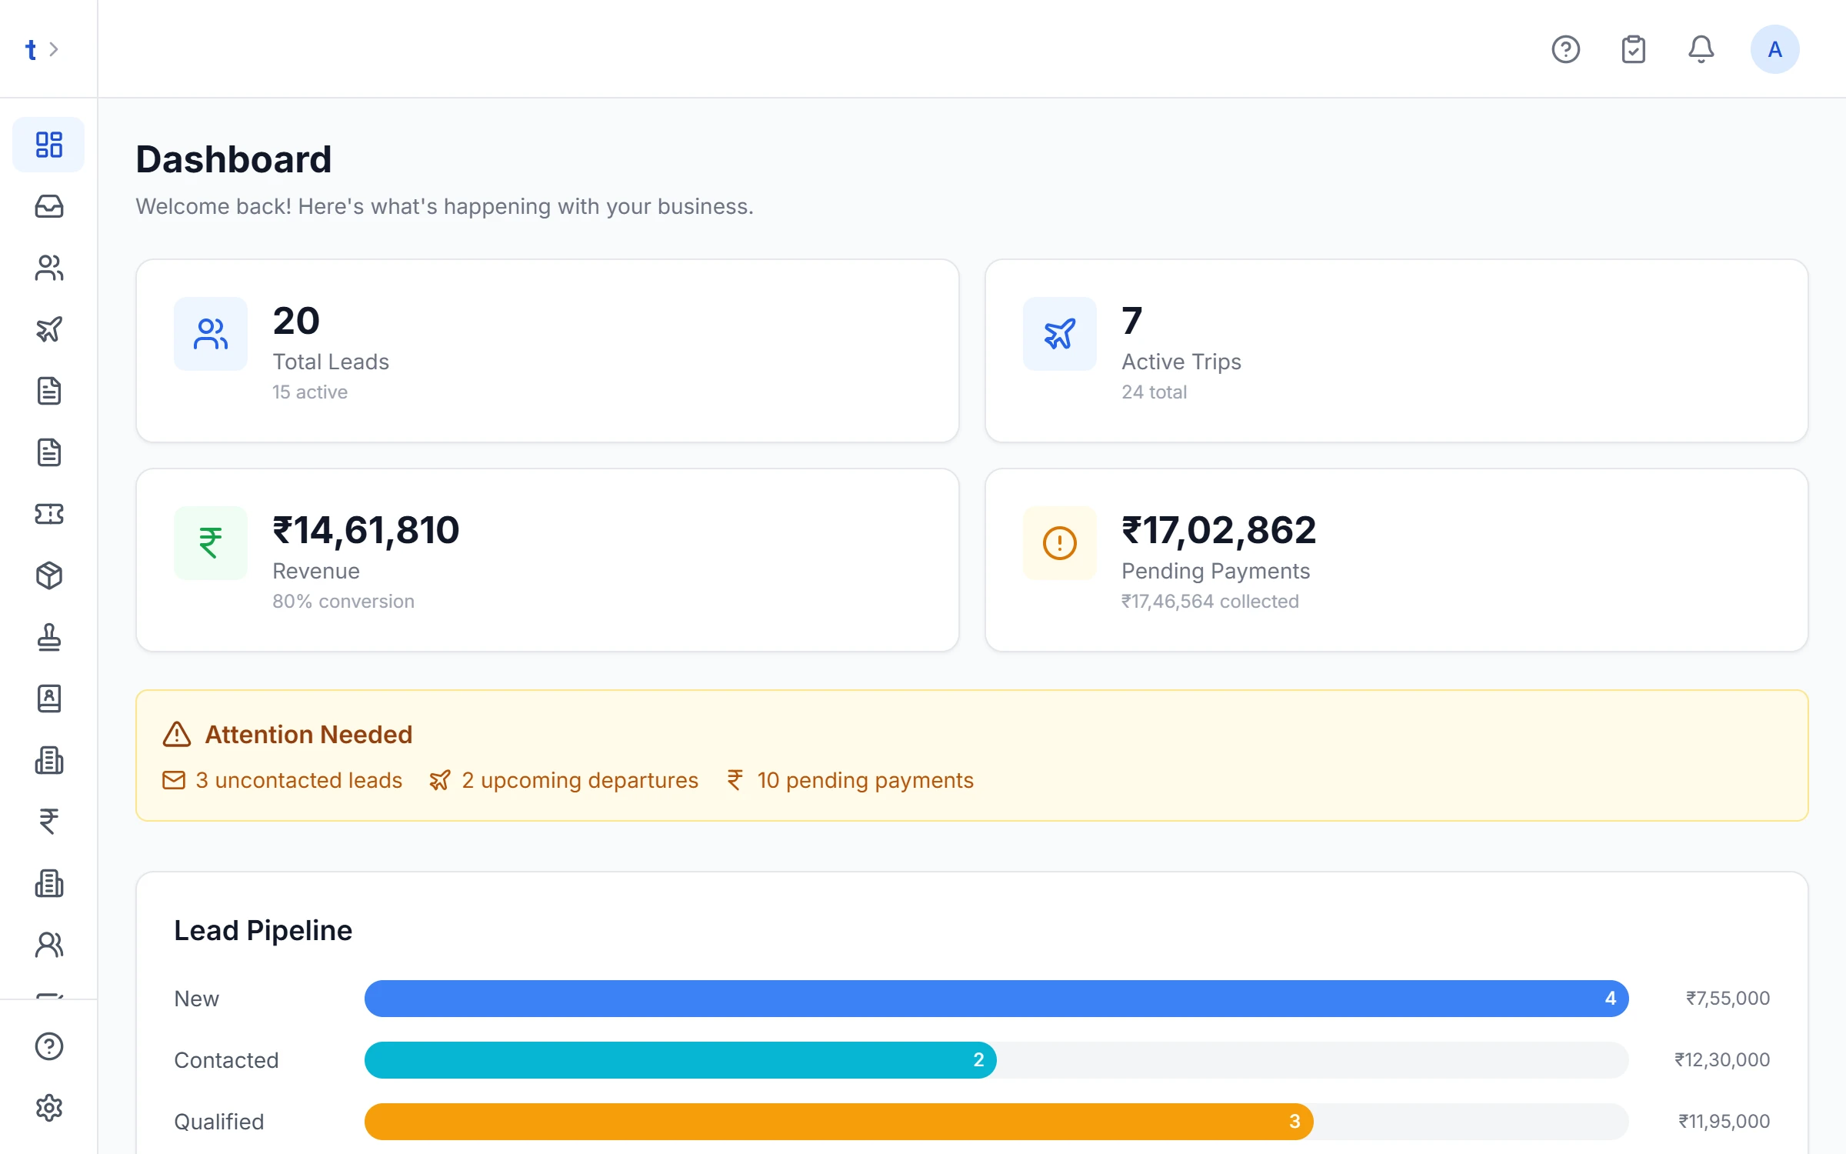
Task: Click the blue New pipeline bar
Action: pyautogui.click(x=996, y=999)
